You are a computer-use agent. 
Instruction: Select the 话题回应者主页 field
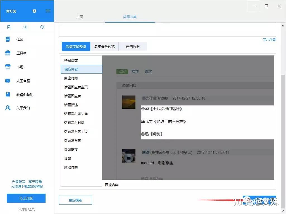tap(81, 87)
